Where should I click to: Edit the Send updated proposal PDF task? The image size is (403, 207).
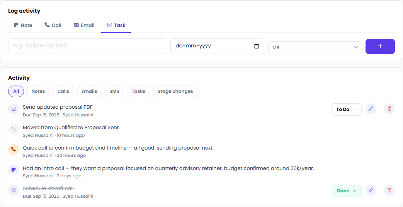click(x=371, y=109)
